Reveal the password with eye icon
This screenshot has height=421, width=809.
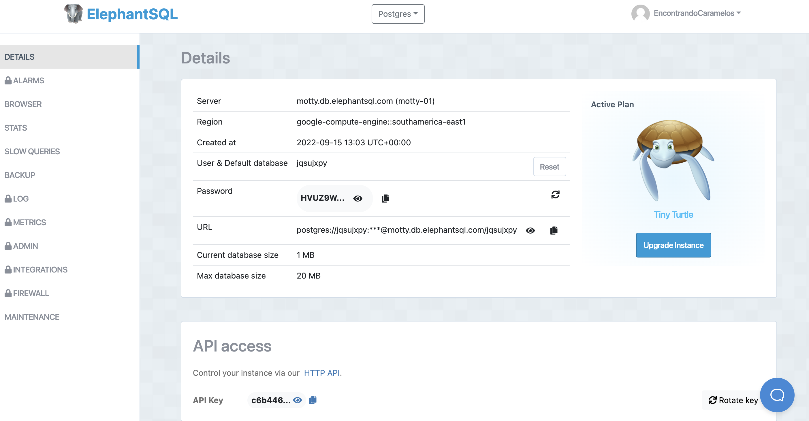click(358, 199)
